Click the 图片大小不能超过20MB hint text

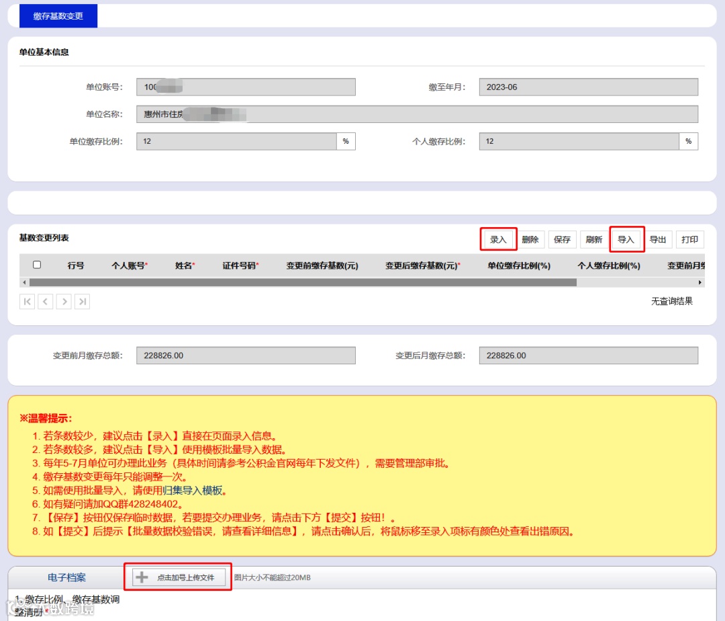[x=273, y=577]
